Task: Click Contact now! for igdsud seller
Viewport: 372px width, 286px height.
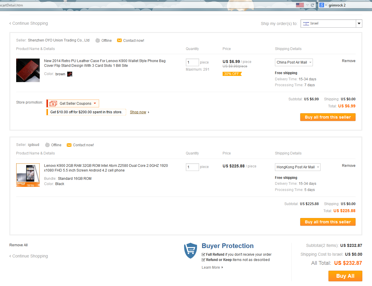Action: (x=83, y=145)
